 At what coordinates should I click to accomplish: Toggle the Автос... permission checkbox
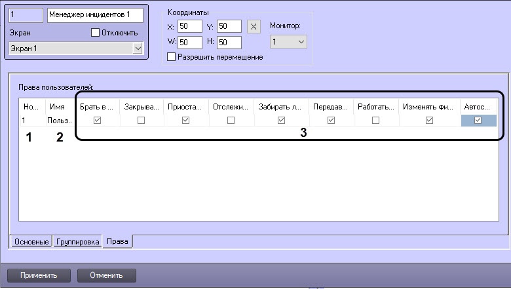[478, 121]
